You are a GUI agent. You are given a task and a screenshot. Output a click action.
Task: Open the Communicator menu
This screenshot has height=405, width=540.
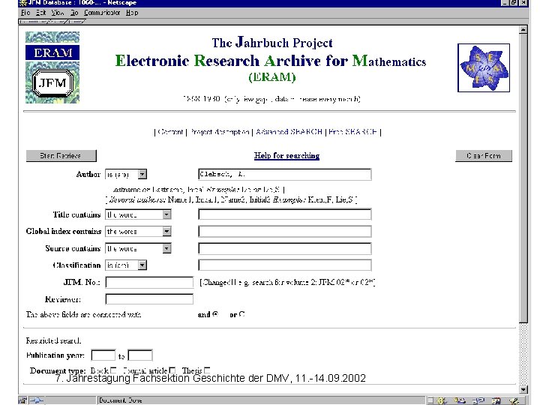point(102,13)
